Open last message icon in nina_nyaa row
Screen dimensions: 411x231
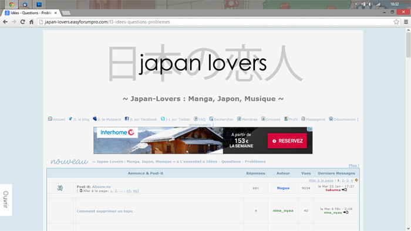[x=346, y=212]
